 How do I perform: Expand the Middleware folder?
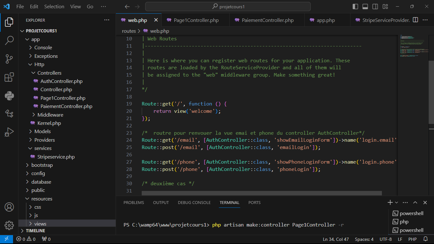coord(67,115)
